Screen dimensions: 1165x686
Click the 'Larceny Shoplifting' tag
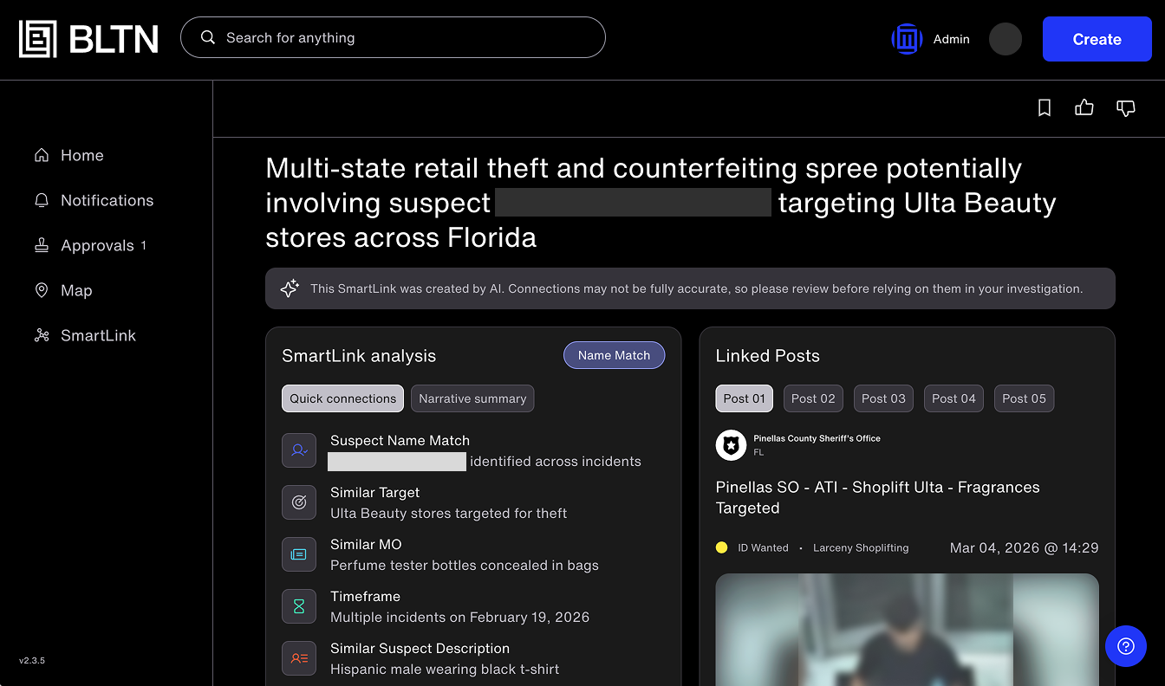click(861, 547)
